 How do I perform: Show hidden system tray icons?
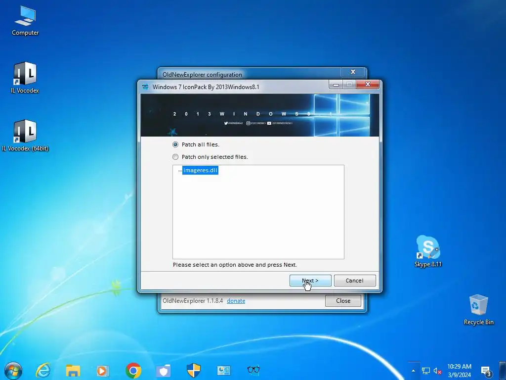[x=414, y=371]
